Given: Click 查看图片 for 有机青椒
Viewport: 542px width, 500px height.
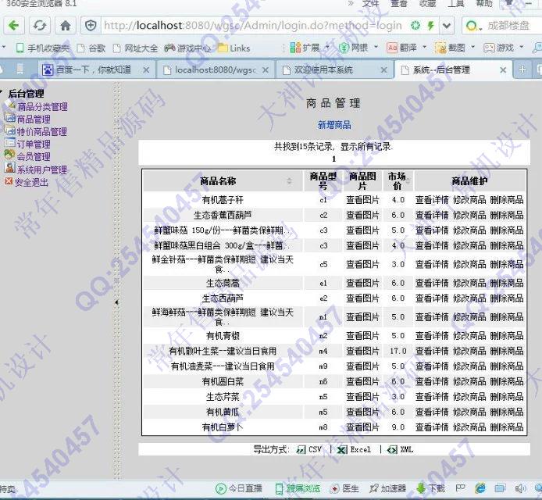Looking at the screenshot, I should 362,335.
